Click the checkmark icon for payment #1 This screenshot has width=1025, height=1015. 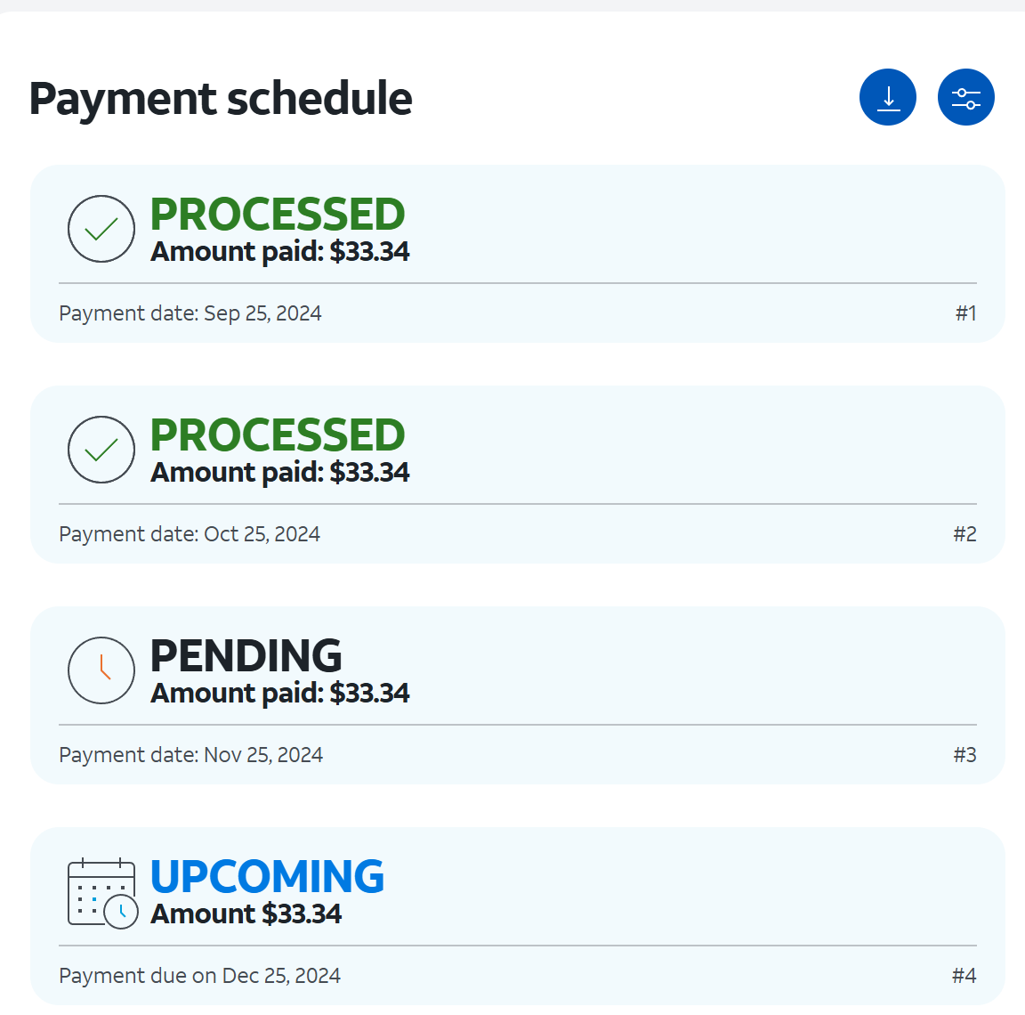point(101,229)
